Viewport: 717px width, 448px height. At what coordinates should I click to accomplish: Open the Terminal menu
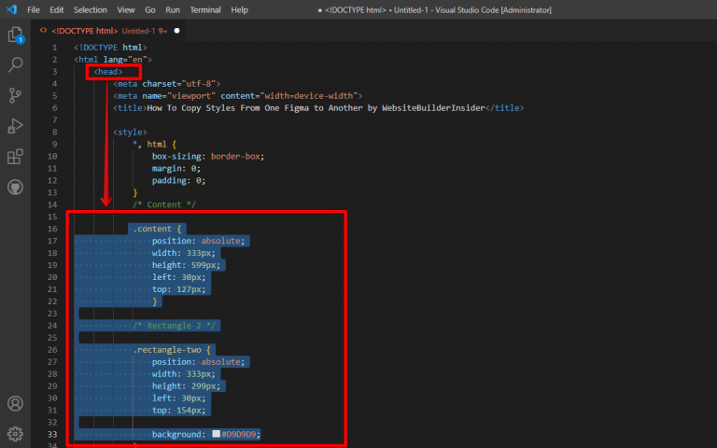205,9
